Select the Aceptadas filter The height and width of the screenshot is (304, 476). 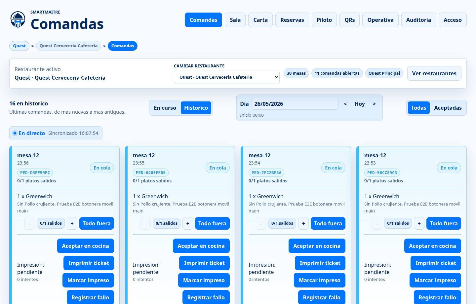[448, 108]
